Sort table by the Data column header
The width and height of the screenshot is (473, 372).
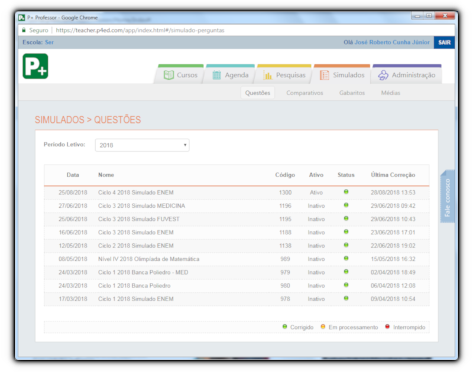pyautogui.click(x=73, y=175)
